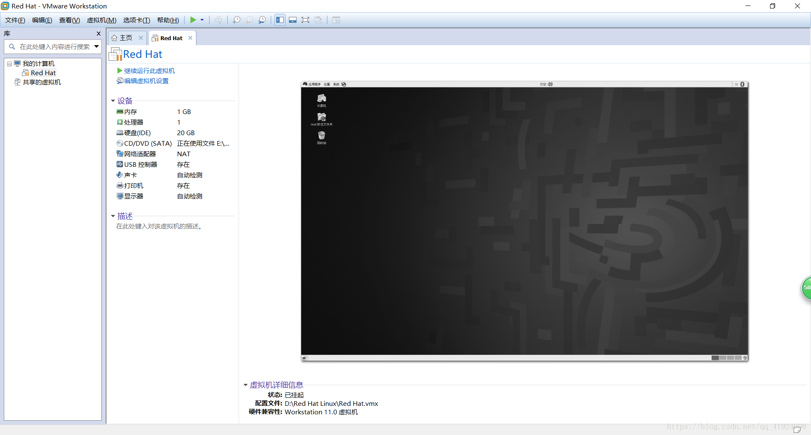The image size is (811, 435).
Task: Select 共享的虚拟机 in the library tree
Action: [x=41, y=82]
